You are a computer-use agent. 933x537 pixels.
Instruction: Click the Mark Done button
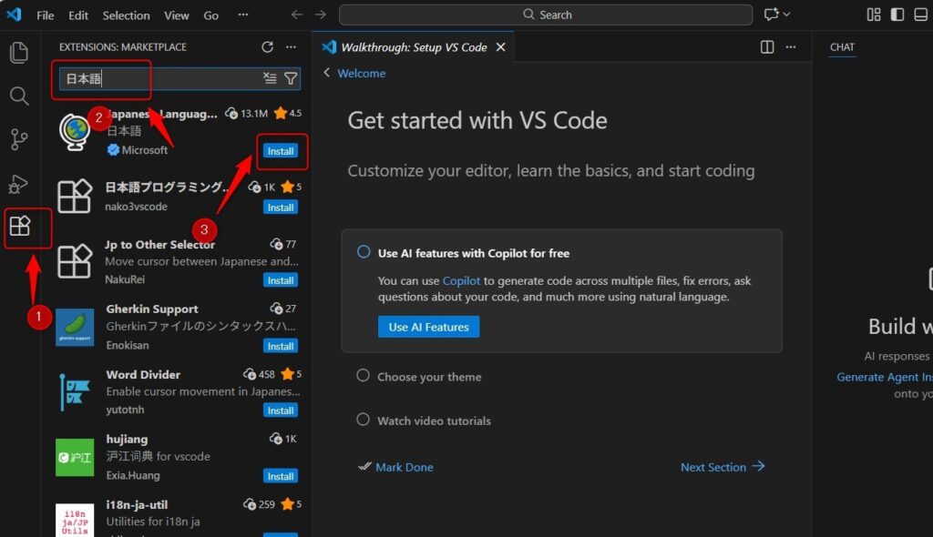pyautogui.click(x=404, y=467)
